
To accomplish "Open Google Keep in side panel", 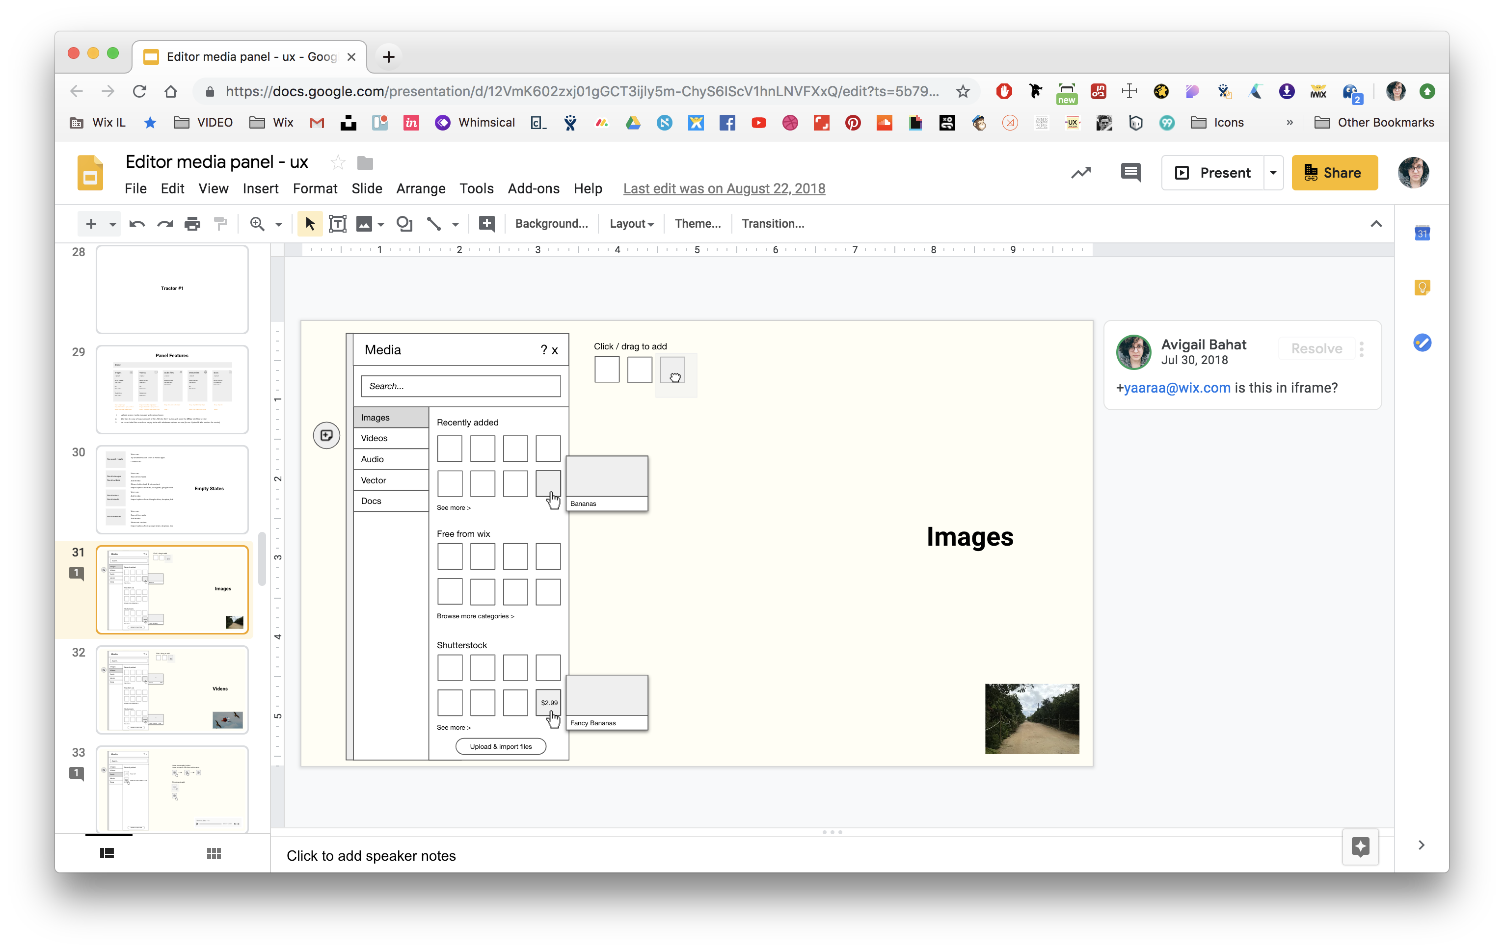I will click(x=1422, y=288).
